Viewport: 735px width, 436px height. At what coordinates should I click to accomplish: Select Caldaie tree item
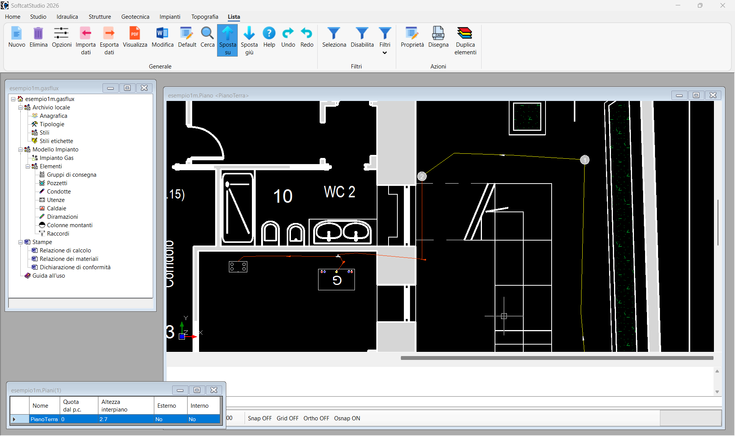(56, 208)
